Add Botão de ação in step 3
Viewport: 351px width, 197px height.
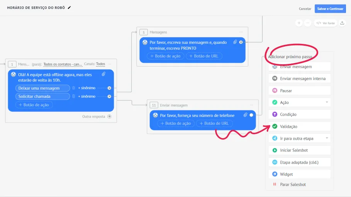tap(165, 56)
